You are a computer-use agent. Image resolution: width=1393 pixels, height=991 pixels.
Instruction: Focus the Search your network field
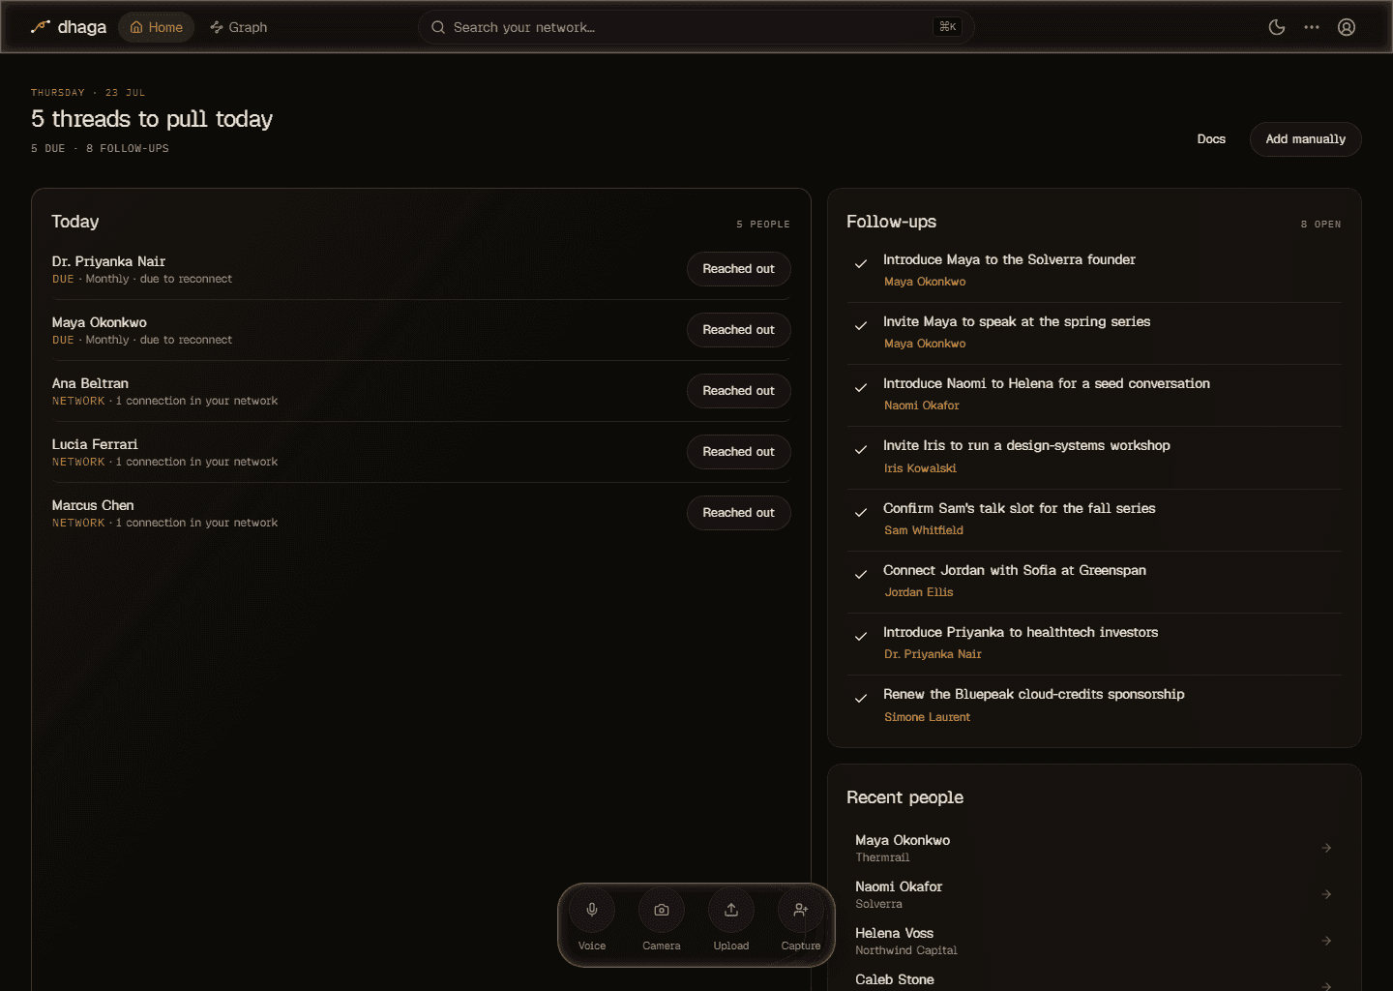696,27
